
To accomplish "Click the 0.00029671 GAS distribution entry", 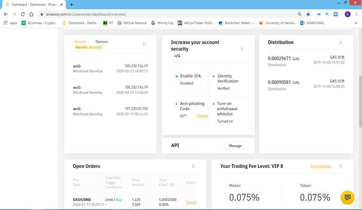I will [x=306, y=61].
